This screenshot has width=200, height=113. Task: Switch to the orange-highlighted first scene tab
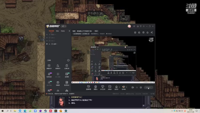tap(51, 31)
